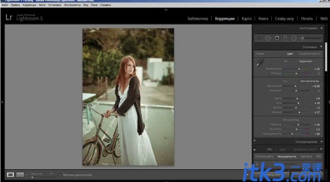Select HSL Насыщенность tab
The width and height of the screenshot is (330, 182).
pos(287,156)
